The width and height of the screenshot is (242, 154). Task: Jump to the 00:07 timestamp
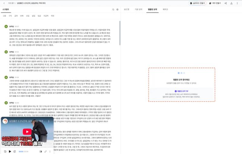[17, 26]
